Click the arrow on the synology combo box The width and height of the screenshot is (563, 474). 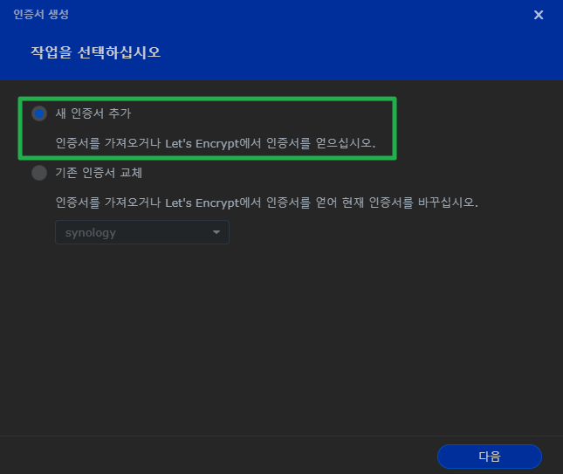216,232
